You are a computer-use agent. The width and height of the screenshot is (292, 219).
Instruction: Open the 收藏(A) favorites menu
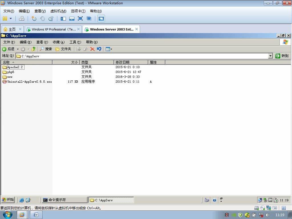point(59,42)
